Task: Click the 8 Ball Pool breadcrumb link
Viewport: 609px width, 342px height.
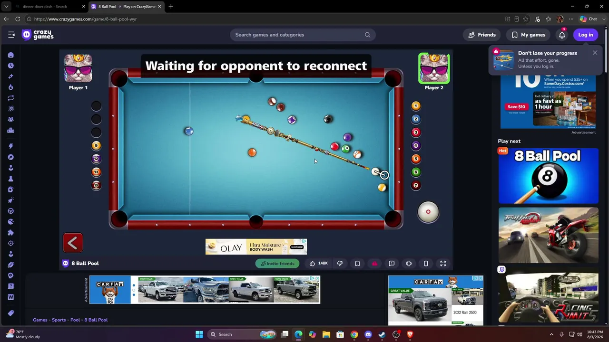Action: [x=96, y=320]
